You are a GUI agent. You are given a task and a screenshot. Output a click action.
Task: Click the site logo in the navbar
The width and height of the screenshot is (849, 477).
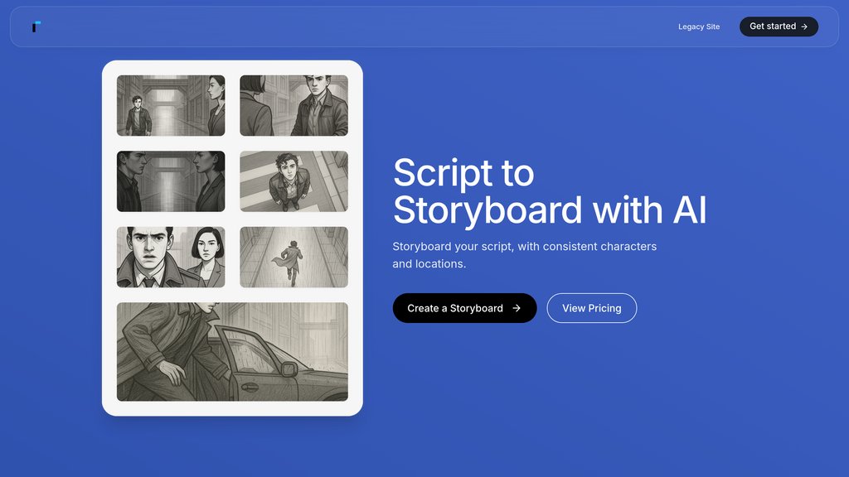click(36, 26)
